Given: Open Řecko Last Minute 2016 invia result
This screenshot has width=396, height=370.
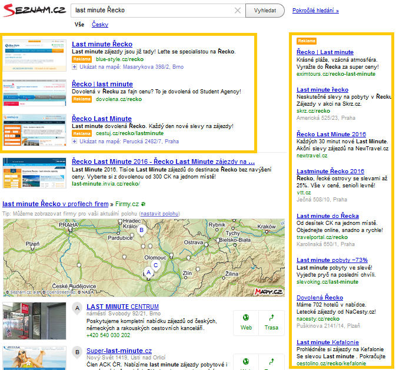Looking at the screenshot, I should click(x=163, y=162).
